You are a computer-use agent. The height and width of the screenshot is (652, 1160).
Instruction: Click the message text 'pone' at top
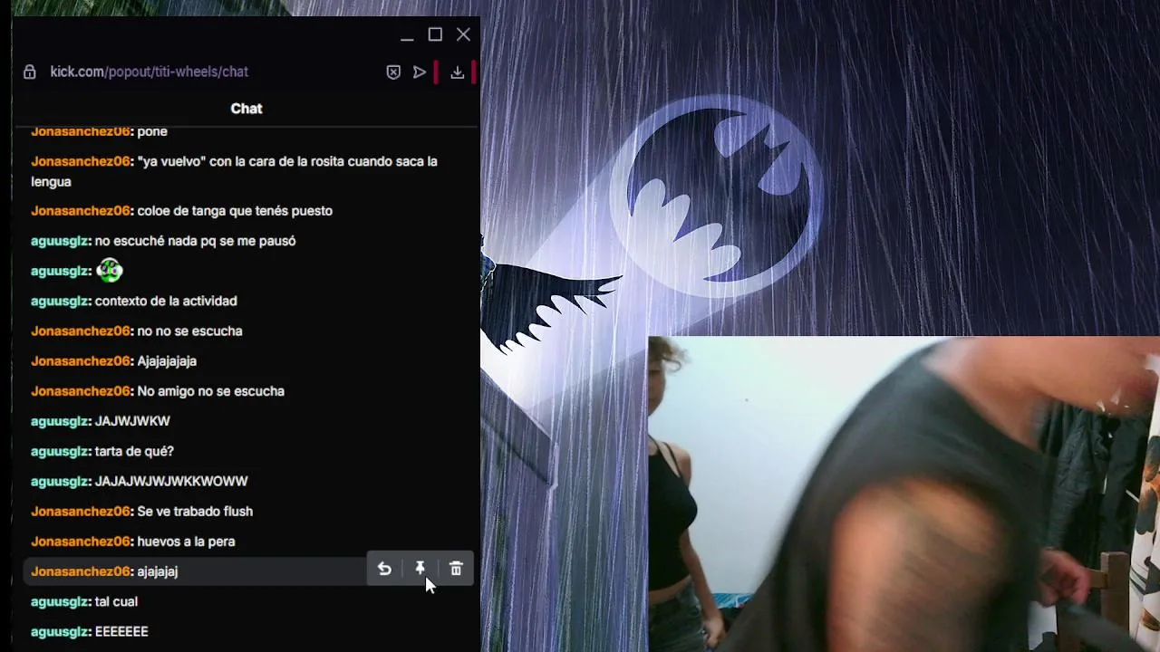point(152,131)
